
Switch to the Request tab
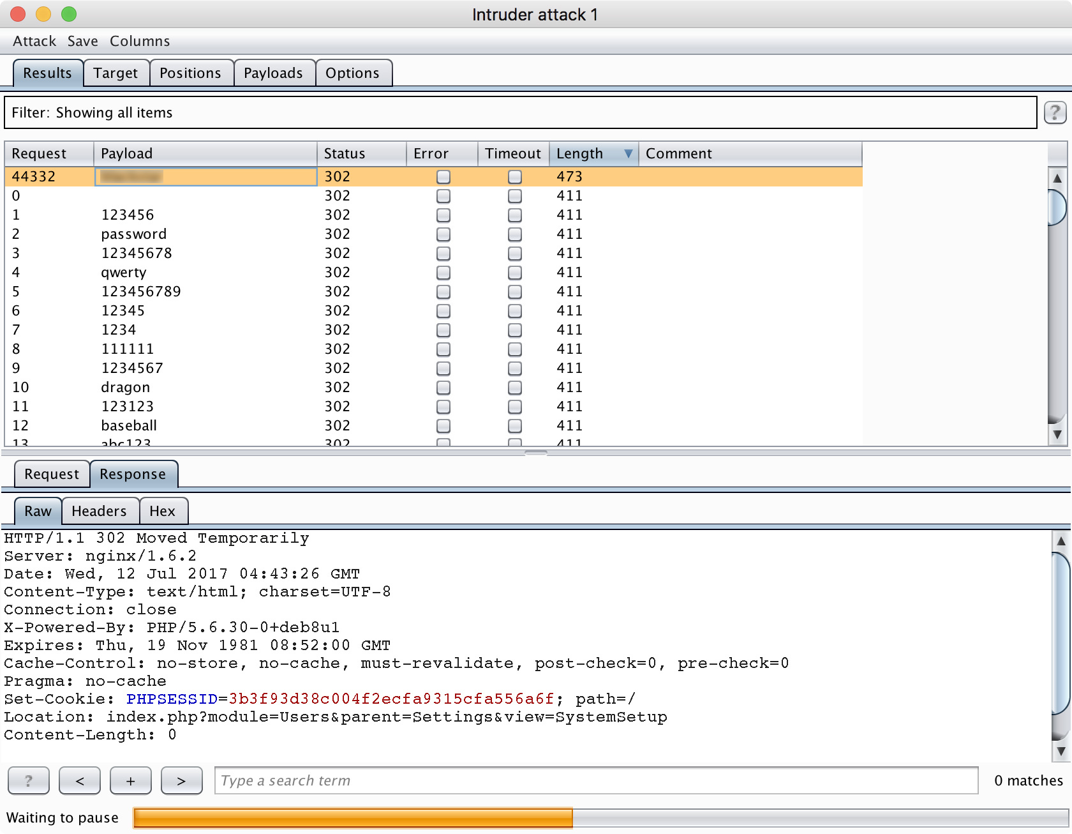[x=52, y=474]
